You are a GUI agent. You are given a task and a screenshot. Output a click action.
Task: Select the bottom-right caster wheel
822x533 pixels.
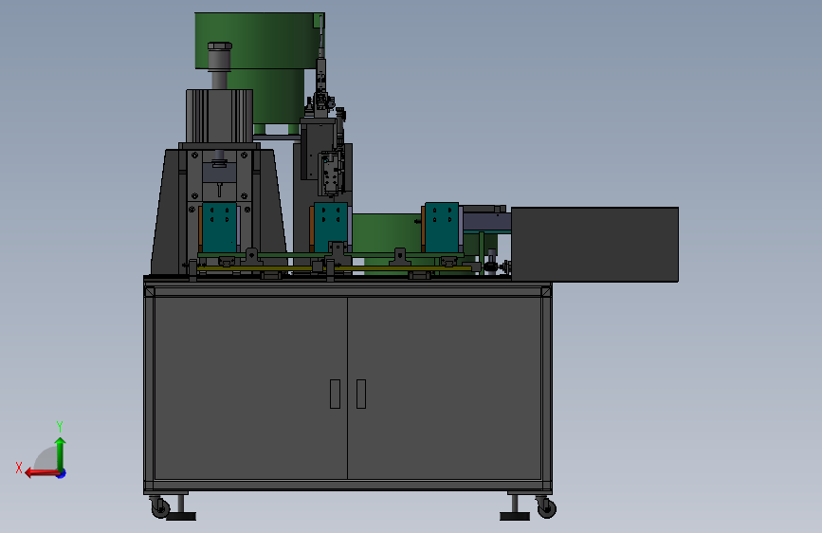click(546, 507)
